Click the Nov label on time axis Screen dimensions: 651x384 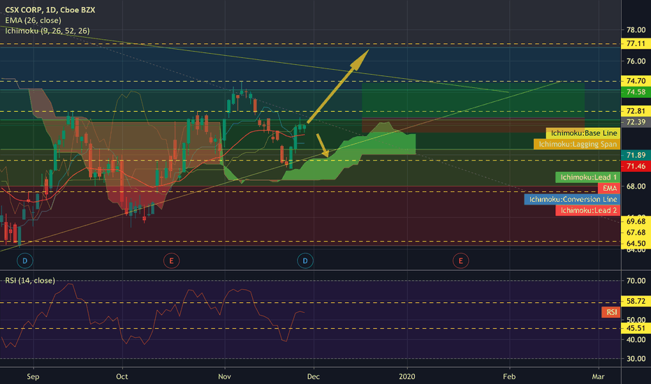coord(225,376)
